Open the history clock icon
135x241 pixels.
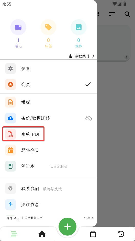[121, 234]
